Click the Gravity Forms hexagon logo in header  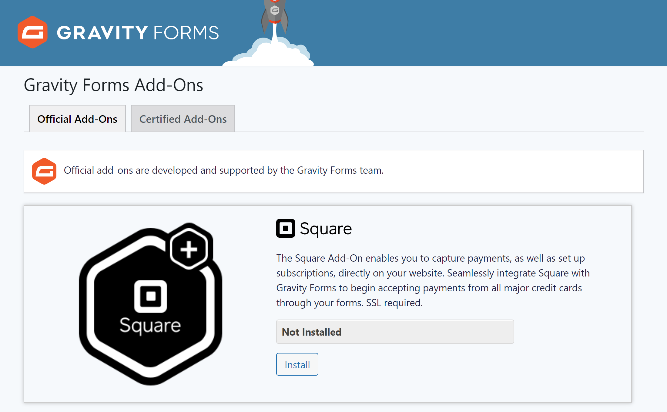click(x=32, y=32)
